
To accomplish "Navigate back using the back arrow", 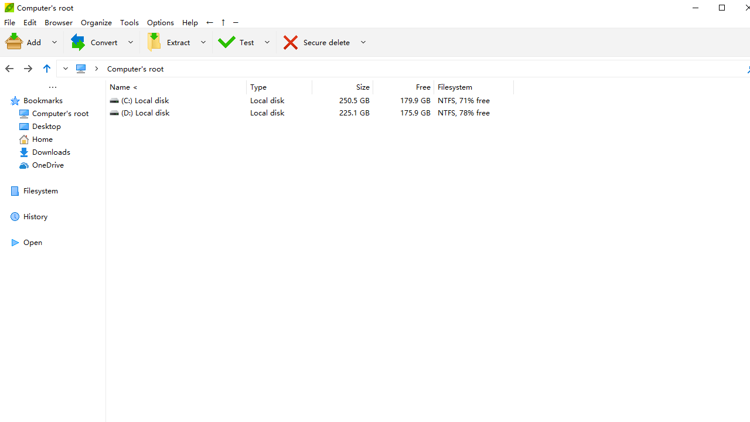I will [x=9, y=69].
